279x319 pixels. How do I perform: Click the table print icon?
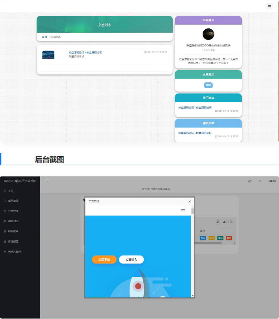click(x=231, y=222)
